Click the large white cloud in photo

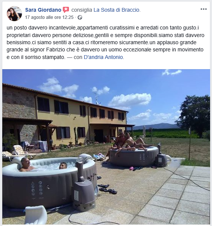click(130, 100)
